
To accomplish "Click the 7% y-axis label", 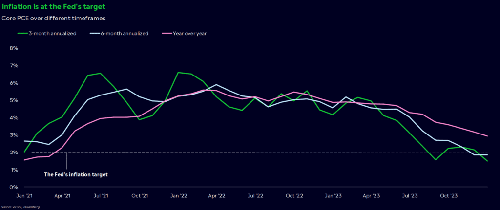I will tap(14, 66).
